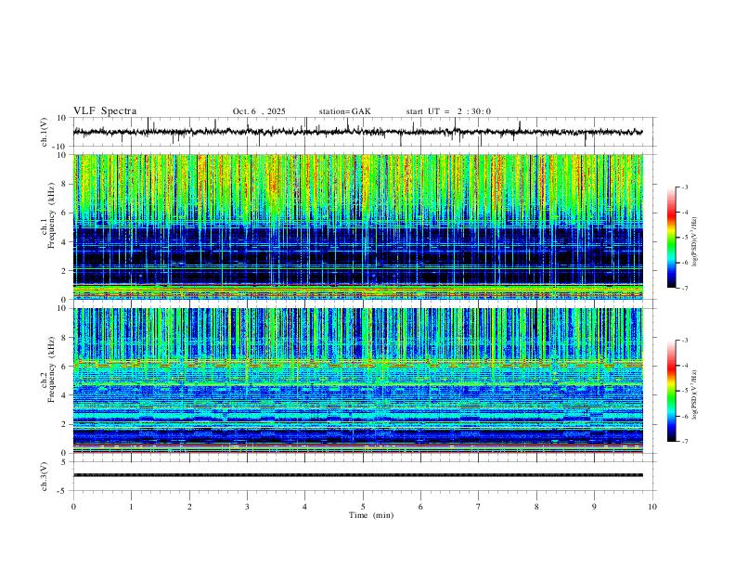This screenshot has height=568, width=735.
Task: Click time axis tick label "0"
Action: [x=73, y=507]
